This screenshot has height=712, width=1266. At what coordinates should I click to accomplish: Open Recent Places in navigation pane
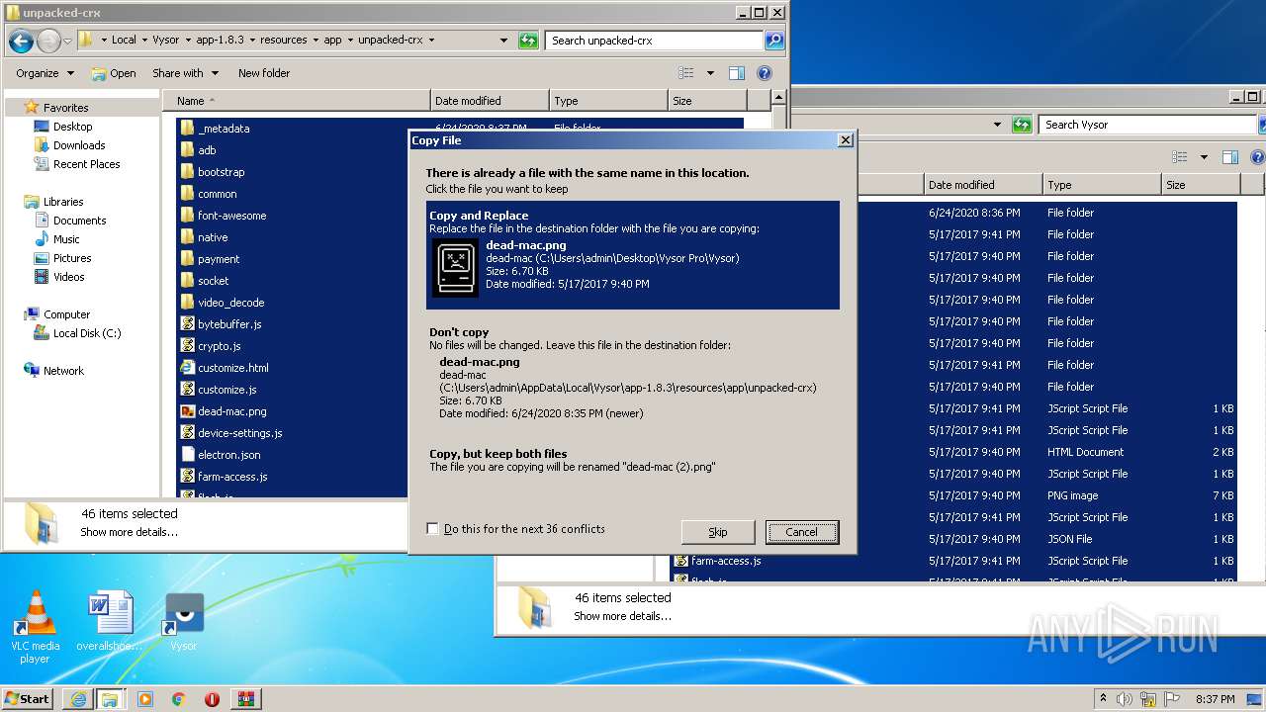pyautogui.click(x=86, y=164)
